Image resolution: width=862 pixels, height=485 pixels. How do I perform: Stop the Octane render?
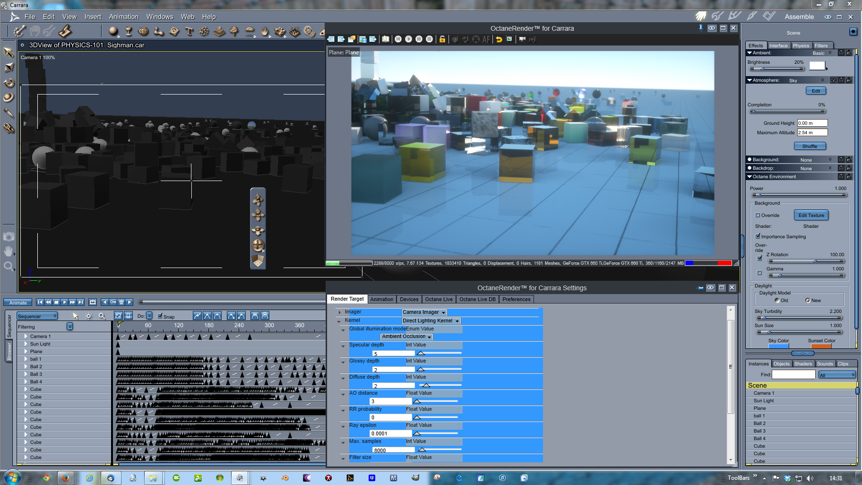tap(429, 39)
